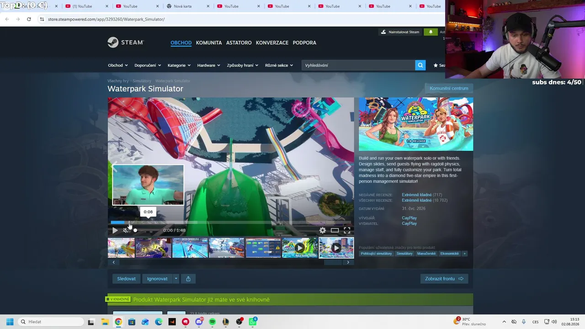Open WhatsApp from the taskbar

[253, 322]
